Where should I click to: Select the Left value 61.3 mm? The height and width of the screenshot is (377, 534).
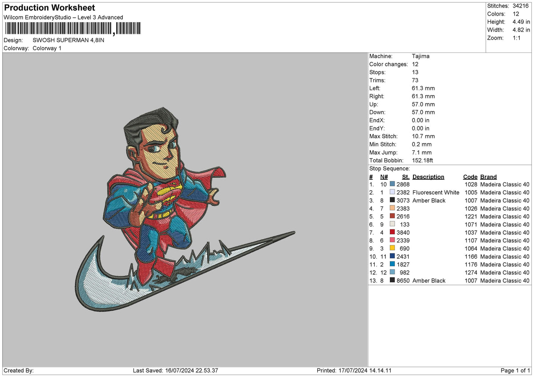[x=423, y=88]
